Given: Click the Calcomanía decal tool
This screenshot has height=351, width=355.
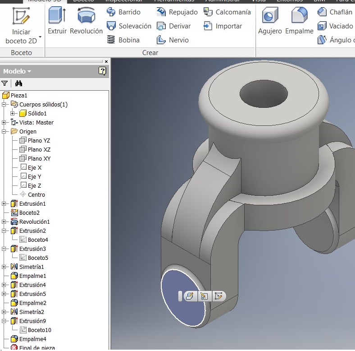Looking at the screenshot, I should click(x=227, y=12).
